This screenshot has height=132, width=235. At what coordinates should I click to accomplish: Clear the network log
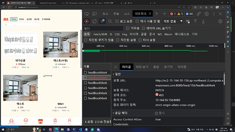pos(94,21)
